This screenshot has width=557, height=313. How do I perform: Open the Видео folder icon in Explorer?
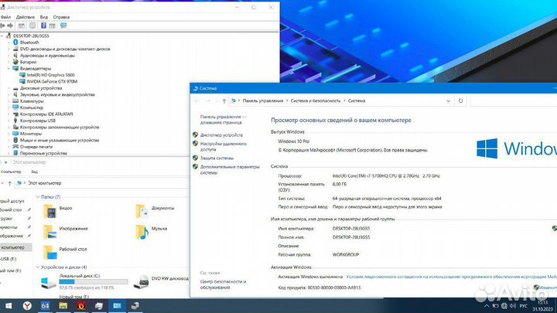[50, 212]
